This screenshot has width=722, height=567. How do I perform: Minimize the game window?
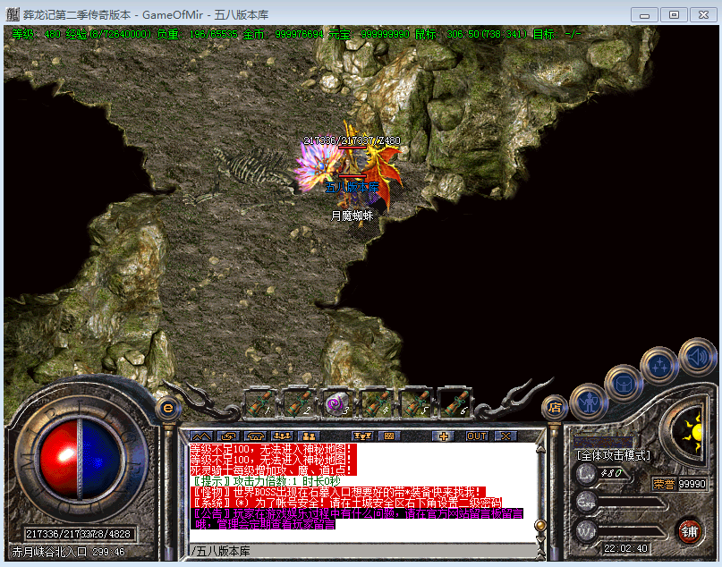coord(644,14)
